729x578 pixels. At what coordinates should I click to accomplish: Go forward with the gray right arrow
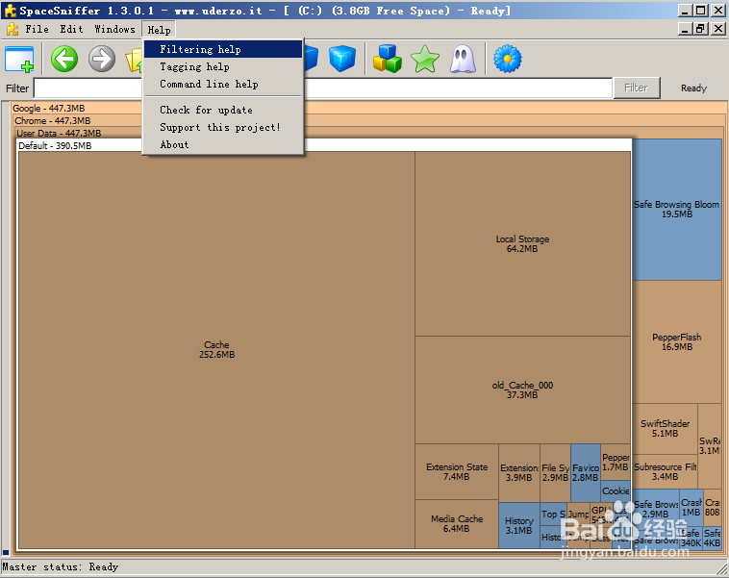coord(102,59)
